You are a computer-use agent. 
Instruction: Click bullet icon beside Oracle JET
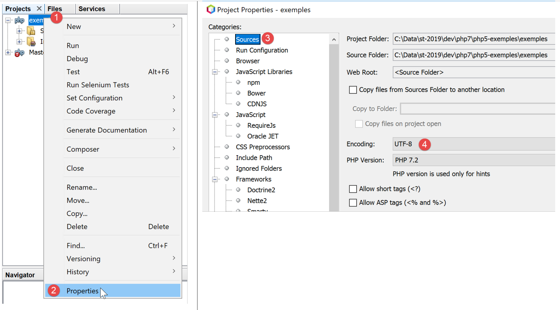238,136
